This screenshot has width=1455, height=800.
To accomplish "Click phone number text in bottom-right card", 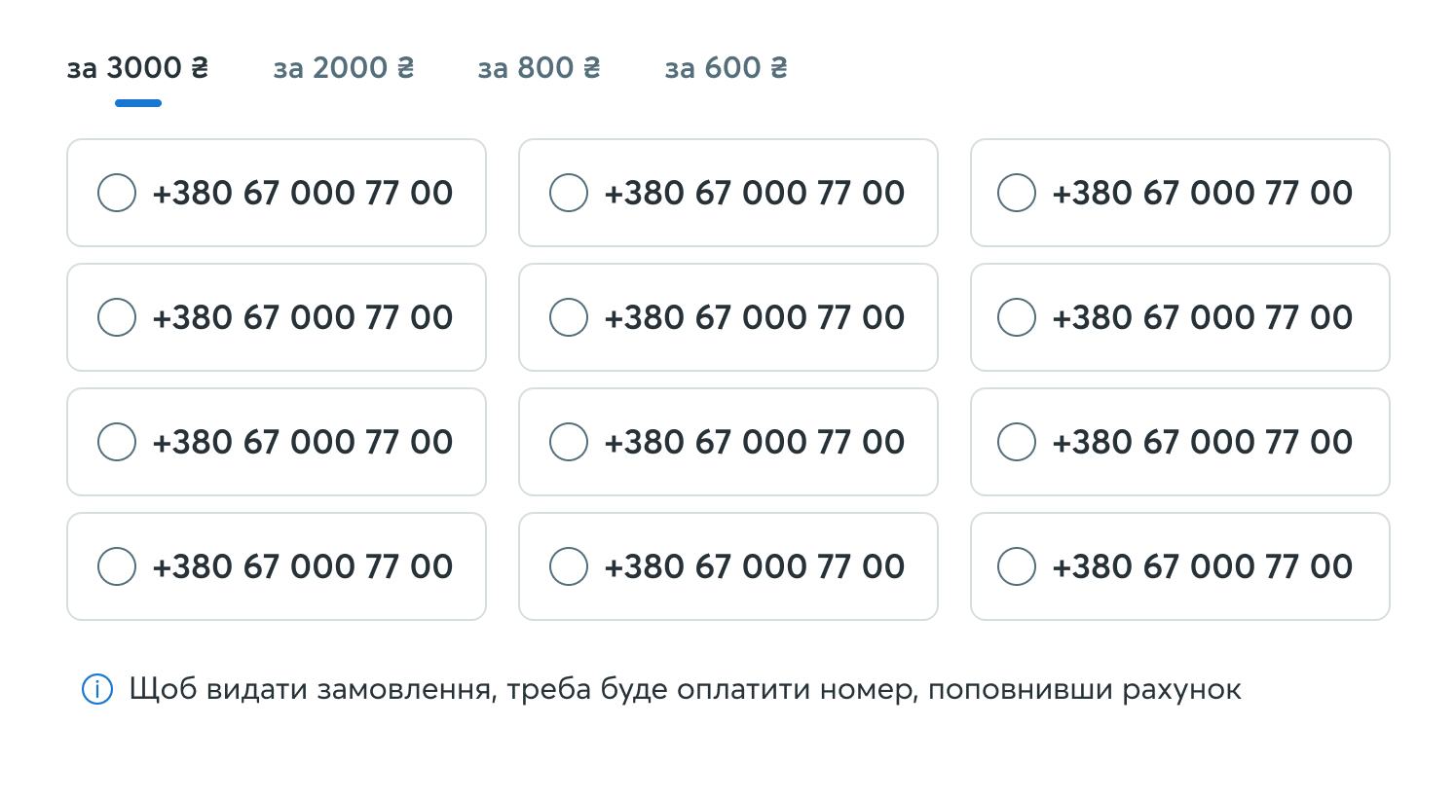I will click(1203, 566).
